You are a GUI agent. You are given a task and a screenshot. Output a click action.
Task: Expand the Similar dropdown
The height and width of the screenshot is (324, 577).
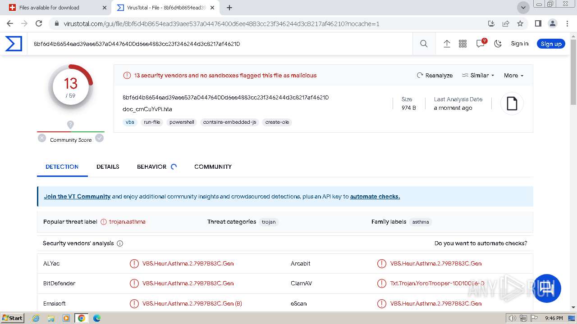click(478, 76)
